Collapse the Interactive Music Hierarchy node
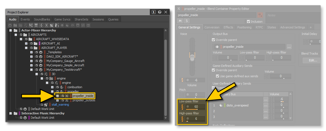Screen dimensions: 326x131 pyautogui.click(x=10, y=113)
